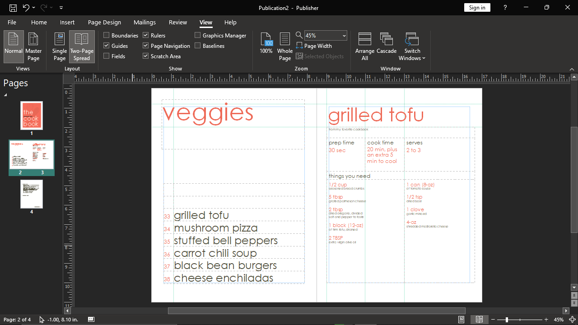Select Two-Page Spread layout
The height and width of the screenshot is (325, 578).
coord(82,46)
